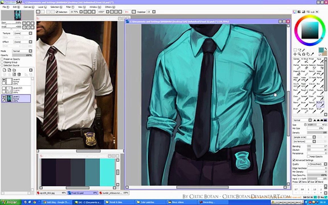
Task: Click the Air Brush tool
Action: (304, 60)
